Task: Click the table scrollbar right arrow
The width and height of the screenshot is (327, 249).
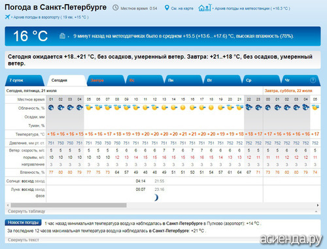Action: tap(318, 205)
